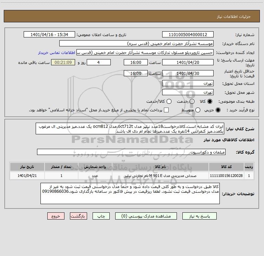Click the request creator name field
Image resolution: width=264 pixels, height=256 pixels.
[145, 53]
